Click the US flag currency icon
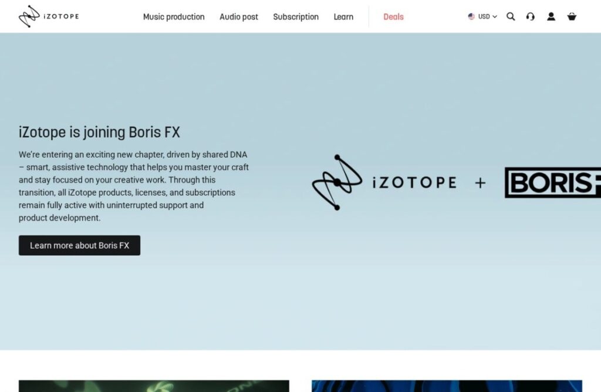 click(471, 16)
